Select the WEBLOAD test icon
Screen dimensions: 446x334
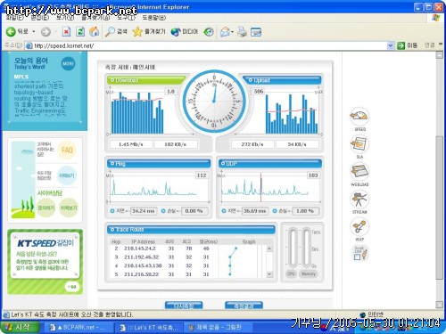pos(359,172)
